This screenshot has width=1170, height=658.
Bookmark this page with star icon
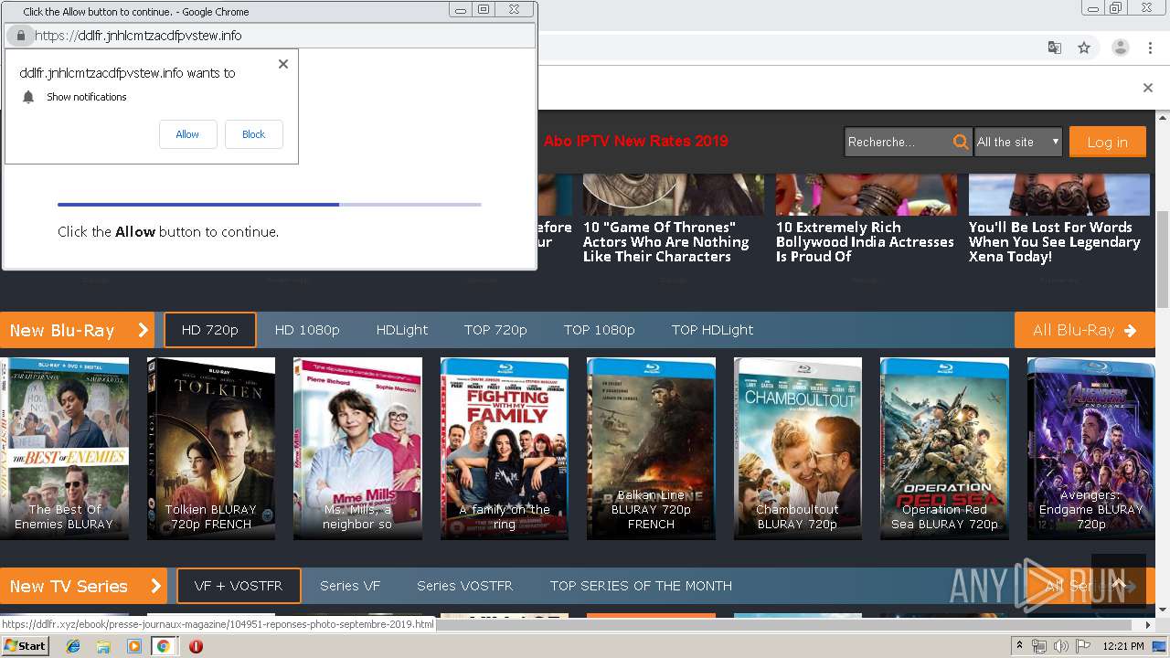[1084, 48]
